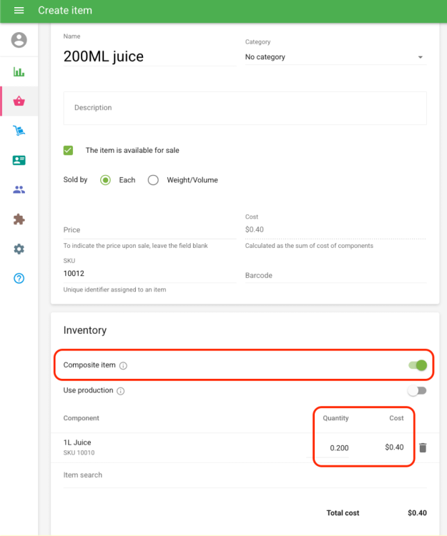Screen dimensions: 447x536
Task: Turn off the Composite item switch
Action: click(x=418, y=365)
